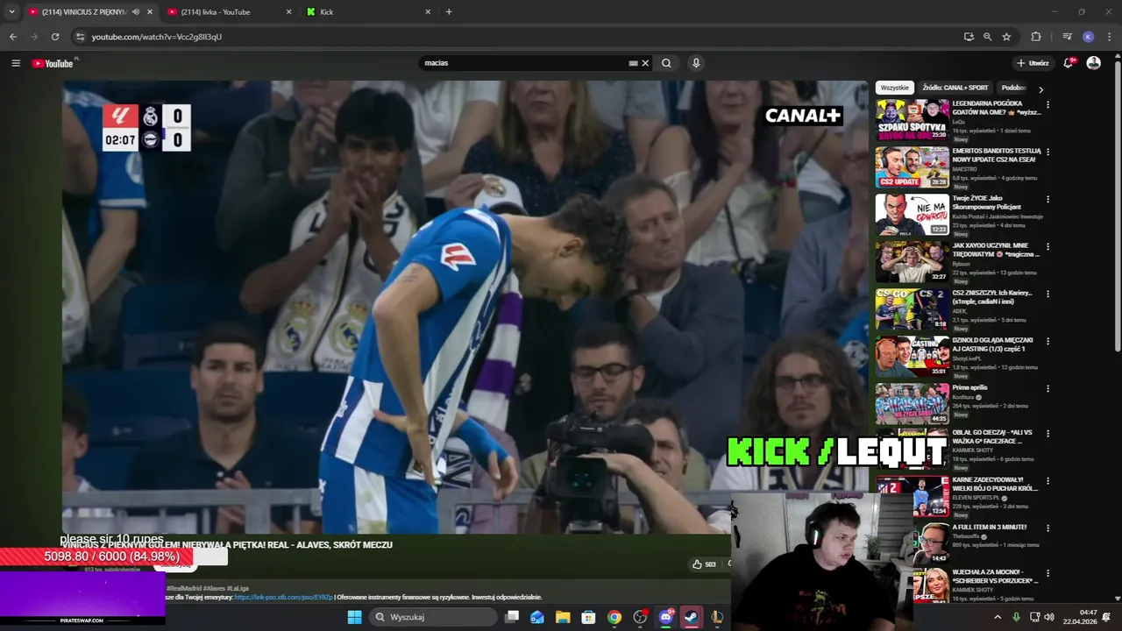The height and width of the screenshot is (631, 1122).
Task: Select the Podobne filter chip
Action: [x=1013, y=88]
